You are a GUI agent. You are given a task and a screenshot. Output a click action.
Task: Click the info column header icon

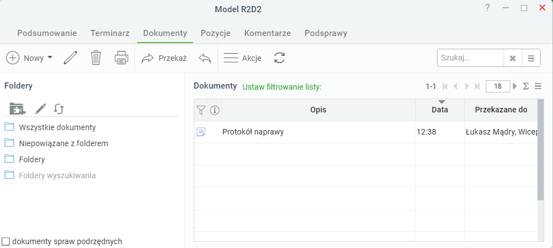pyautogui.click(x=215, y=110)
